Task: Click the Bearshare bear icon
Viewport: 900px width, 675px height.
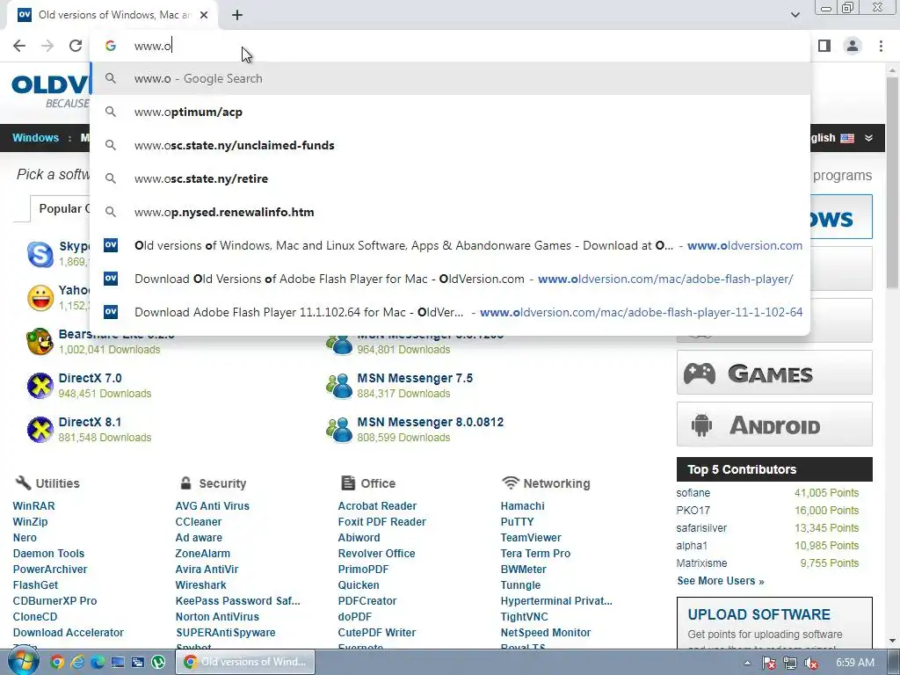Action: click(40, 342)
